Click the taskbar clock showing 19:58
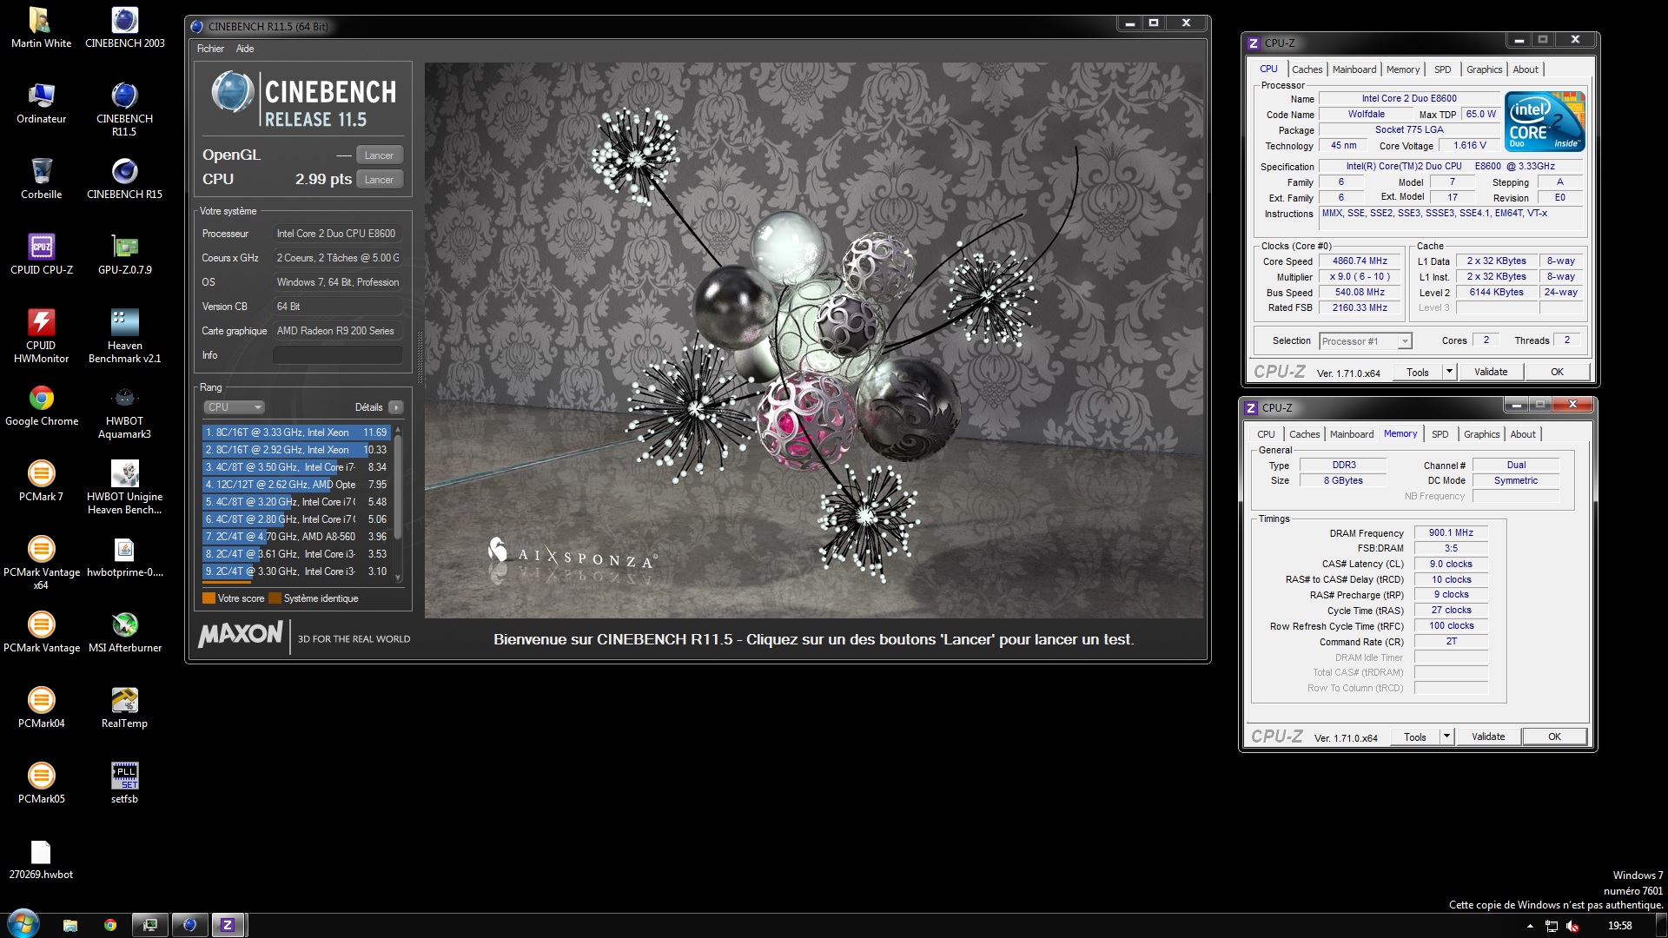 tap(1619, 926)
